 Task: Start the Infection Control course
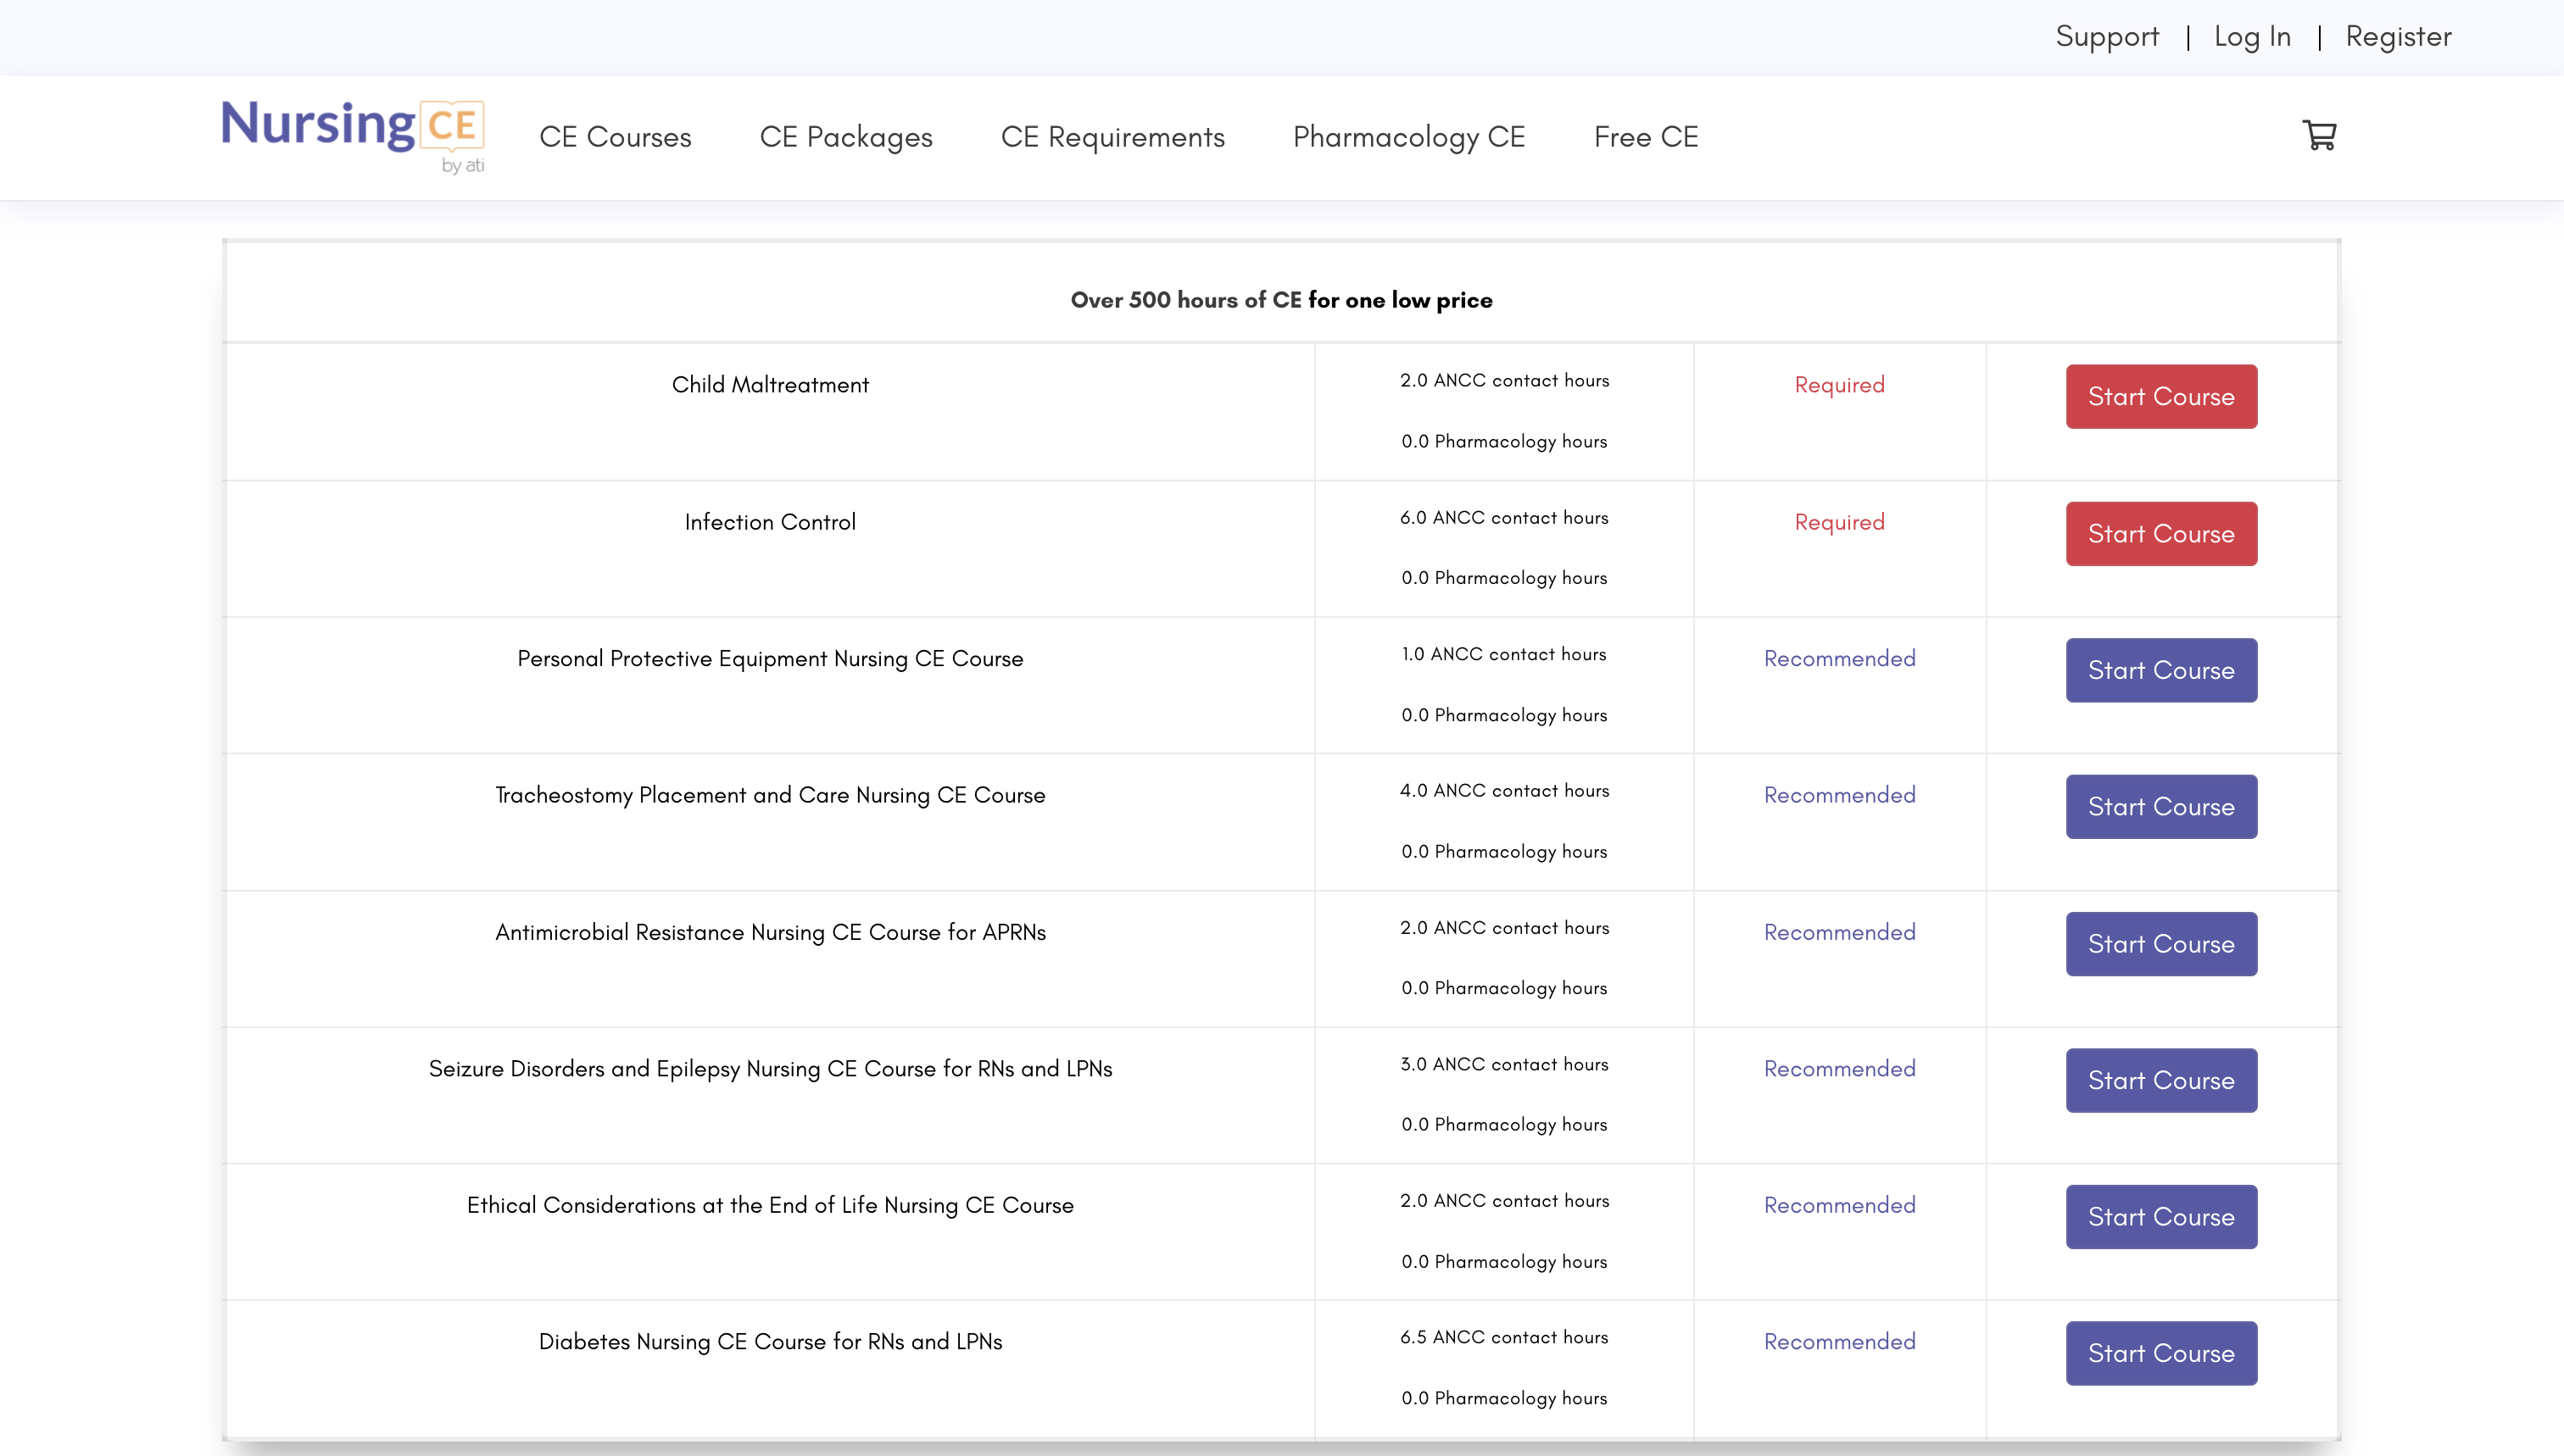(x=2161, y=533)
